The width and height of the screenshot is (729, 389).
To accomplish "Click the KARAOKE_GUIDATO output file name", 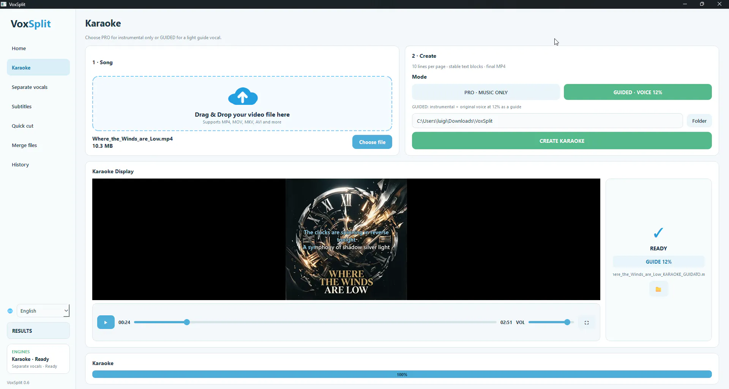I will pyautogui.click(x=659, y=274).
